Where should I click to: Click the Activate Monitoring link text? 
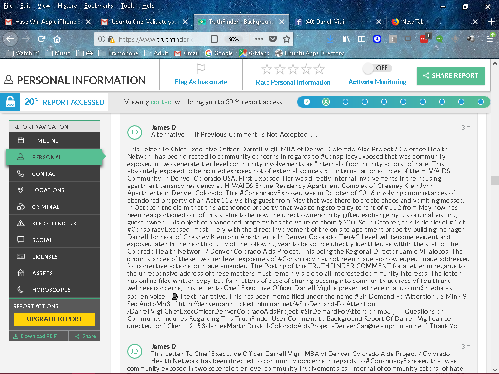coord(378,82)
